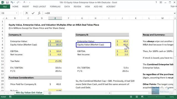Switch to the HOME ribbon tab
Viewport: 177px width, 99px height.
pos(15,7)
